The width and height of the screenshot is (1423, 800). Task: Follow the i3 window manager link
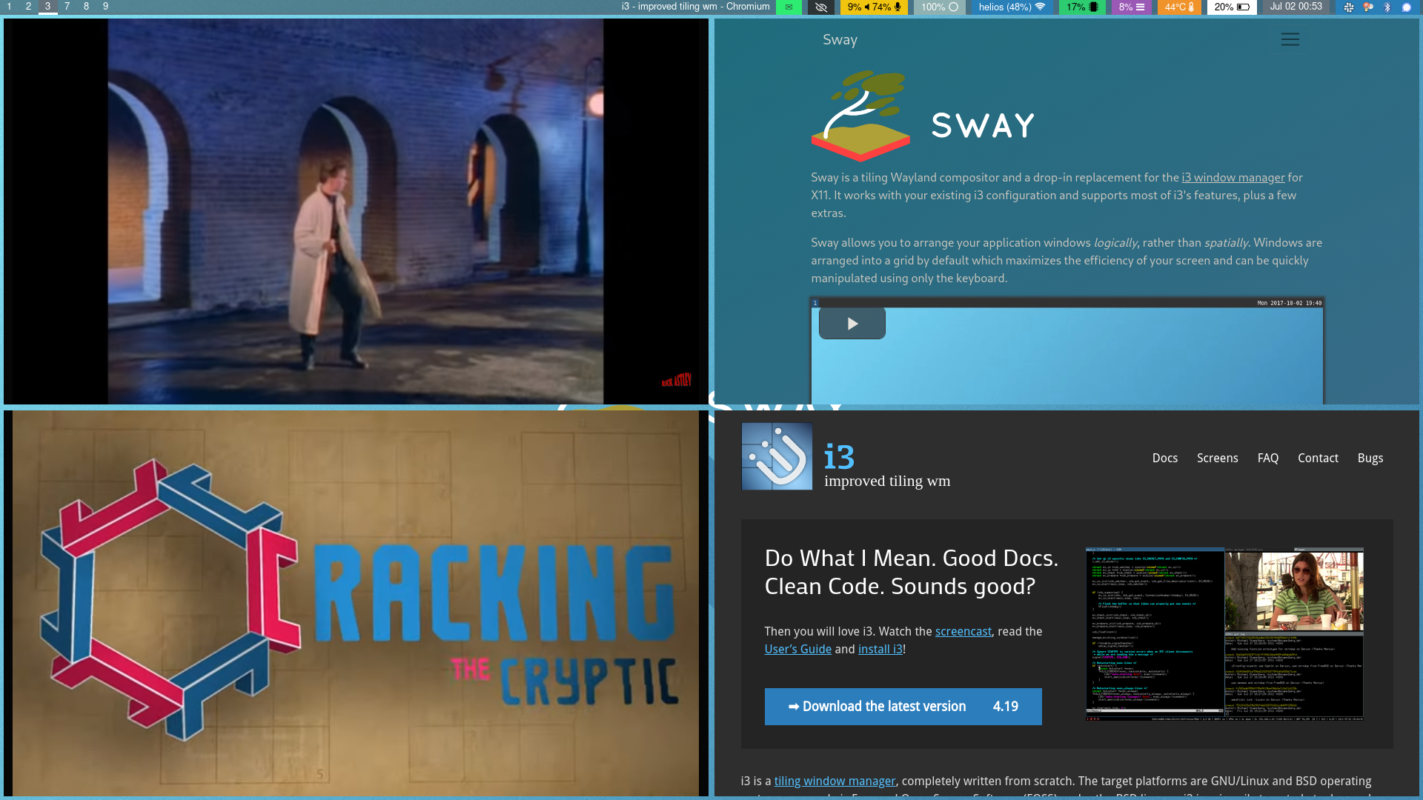(1233, 178)
